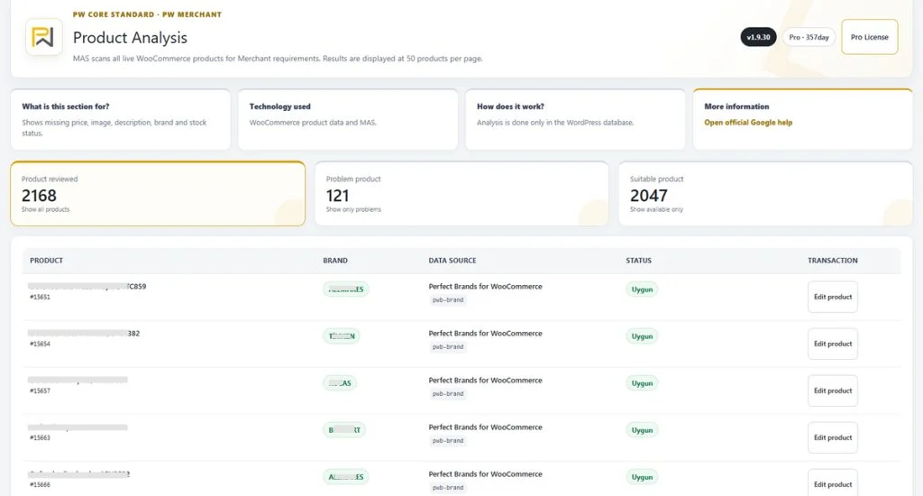Click the 'How does it work?' card
This screenshot has width=923, height=496.
pos(575,120)
